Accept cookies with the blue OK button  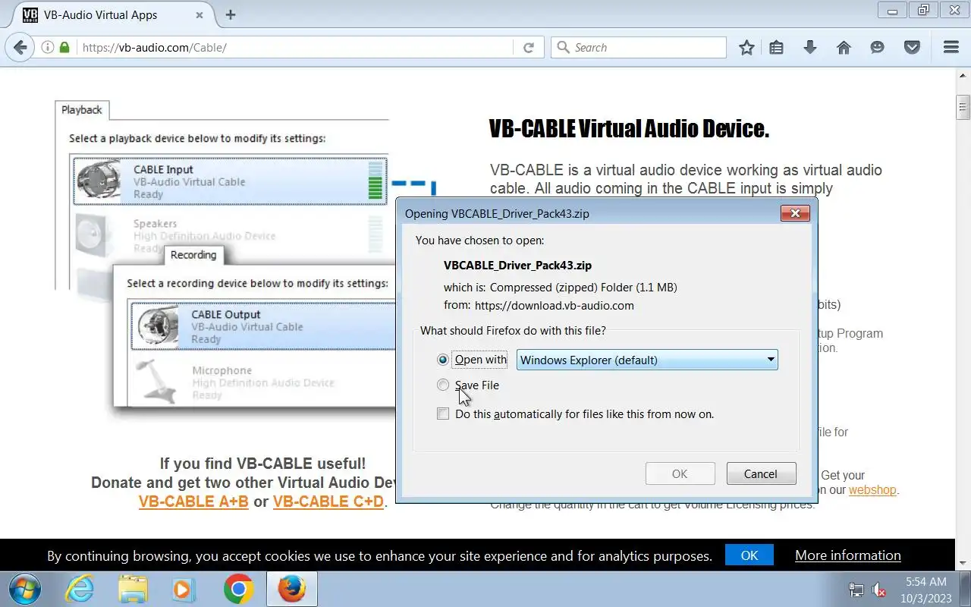pyautogui.click(x=749, y=555)
